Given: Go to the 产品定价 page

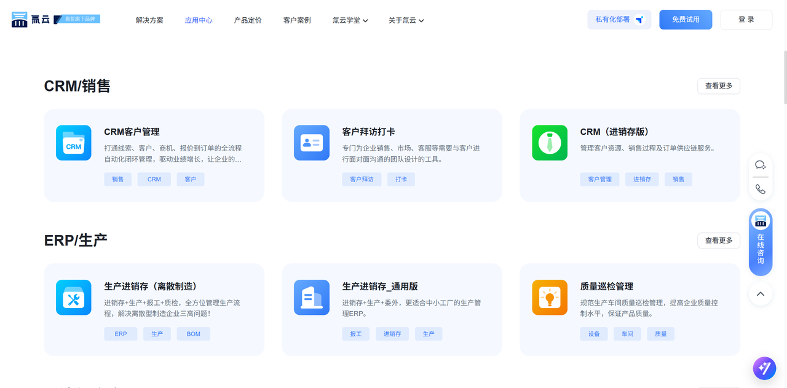Looking at the screenshot, I should click(x=248, y=20).
